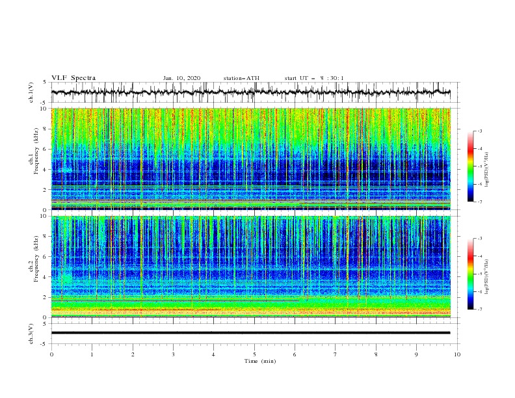
Task: Click the time axis tick label "1"
Action: (92, 354)
